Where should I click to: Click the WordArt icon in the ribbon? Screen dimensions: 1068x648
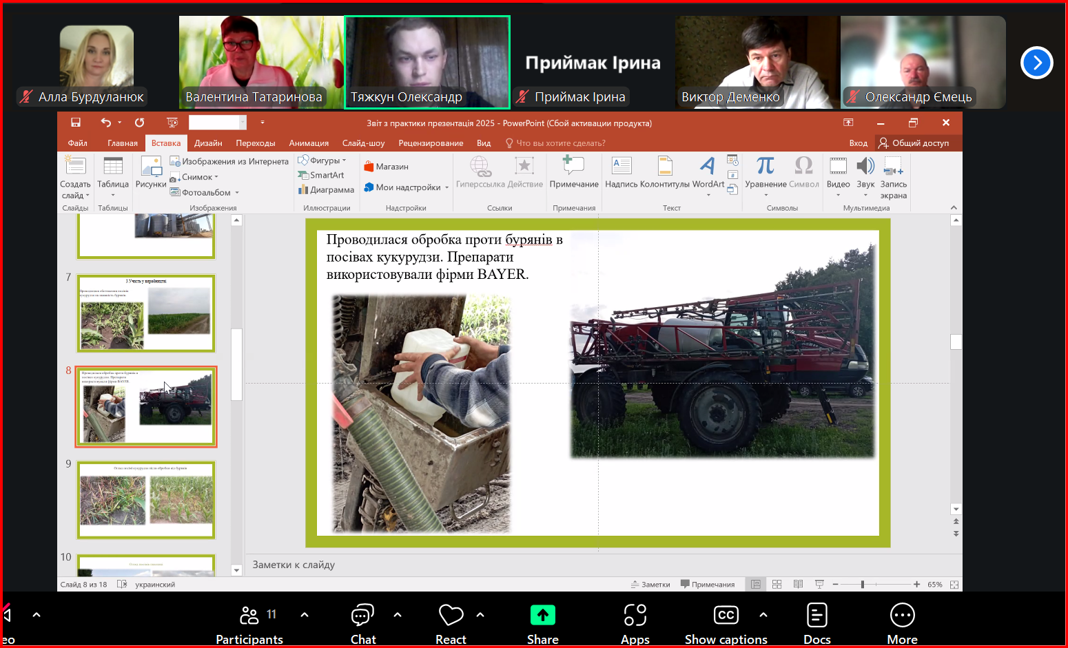pyautogui.click(x=708, y=167)
